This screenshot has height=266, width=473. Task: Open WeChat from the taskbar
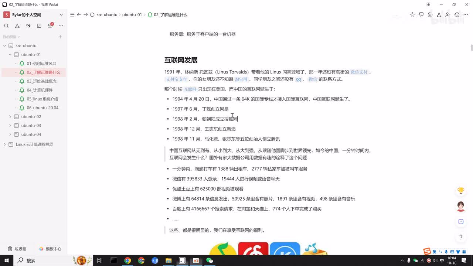click(x=210, y=260)
